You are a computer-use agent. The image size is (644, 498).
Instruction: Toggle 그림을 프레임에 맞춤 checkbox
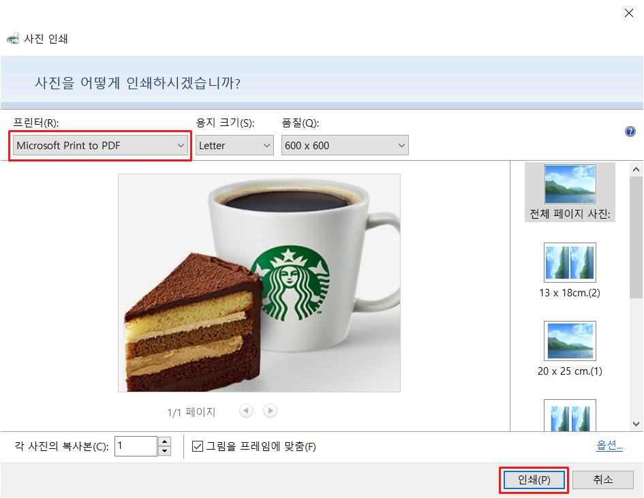198,446
